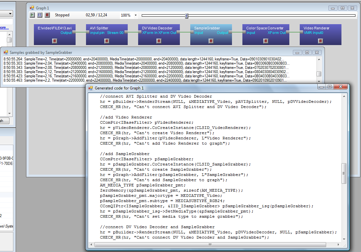The height and width of the screenshot is (252, 361).
Task: Click scroll-up arrow in Generated code window
Action: (344, 96)
